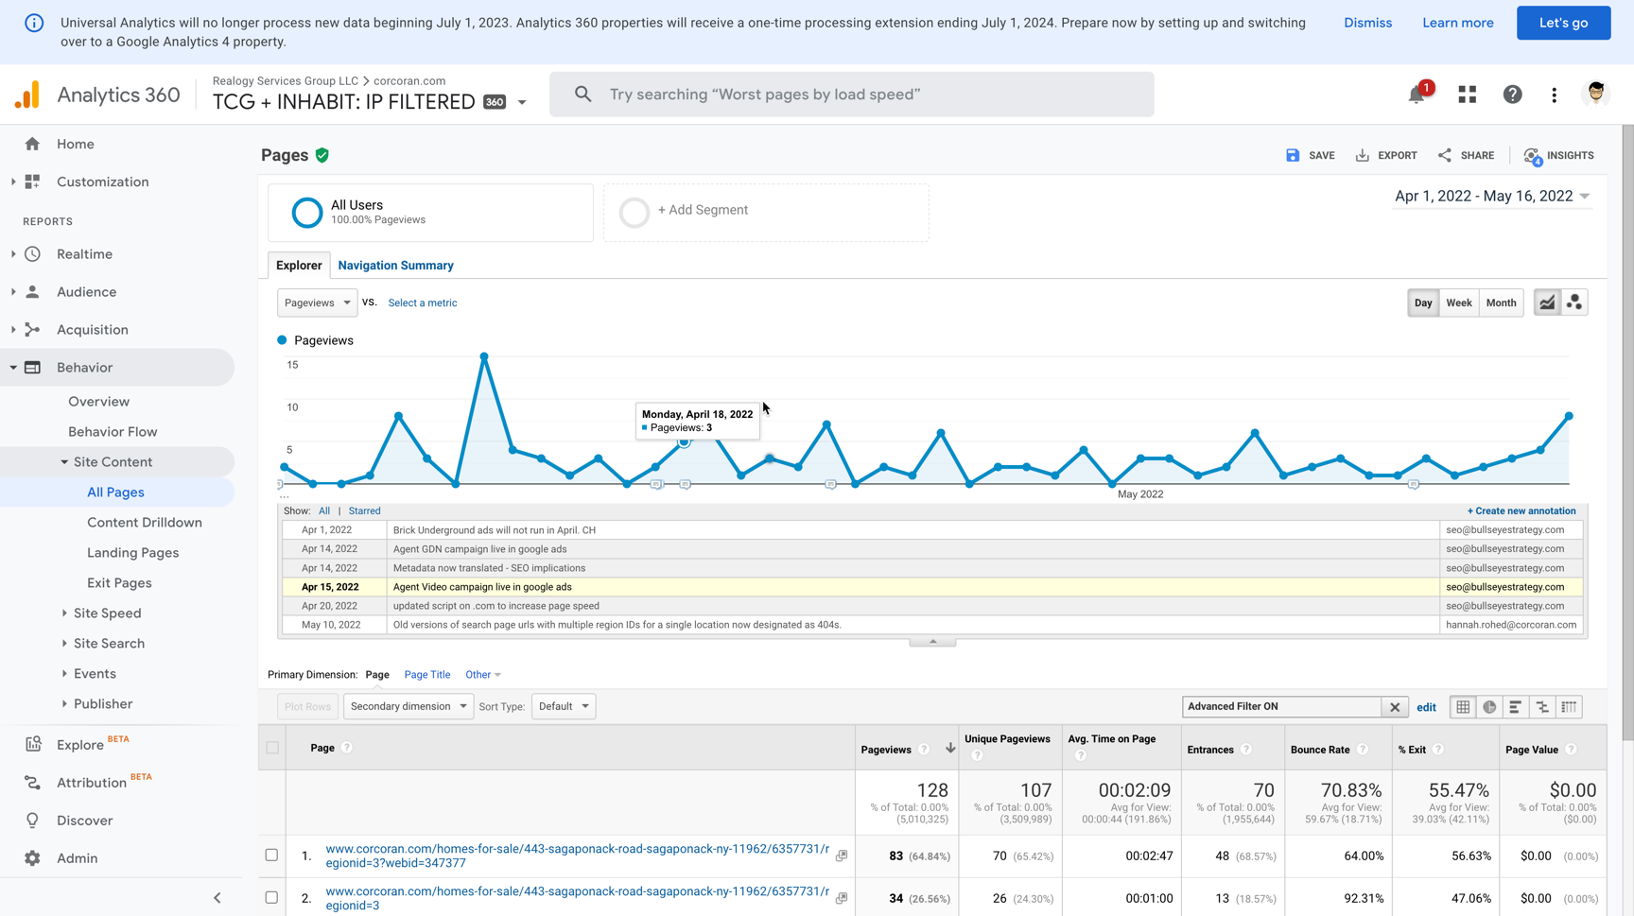Switch to the Navigation Summary tab

pos(395,266)
